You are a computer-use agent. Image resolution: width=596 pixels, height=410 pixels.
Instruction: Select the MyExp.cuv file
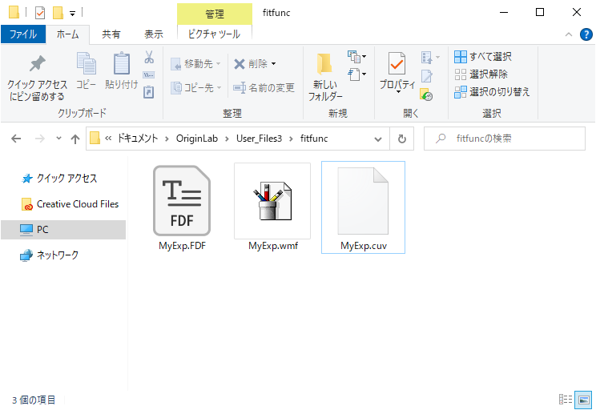click(364, 207)
